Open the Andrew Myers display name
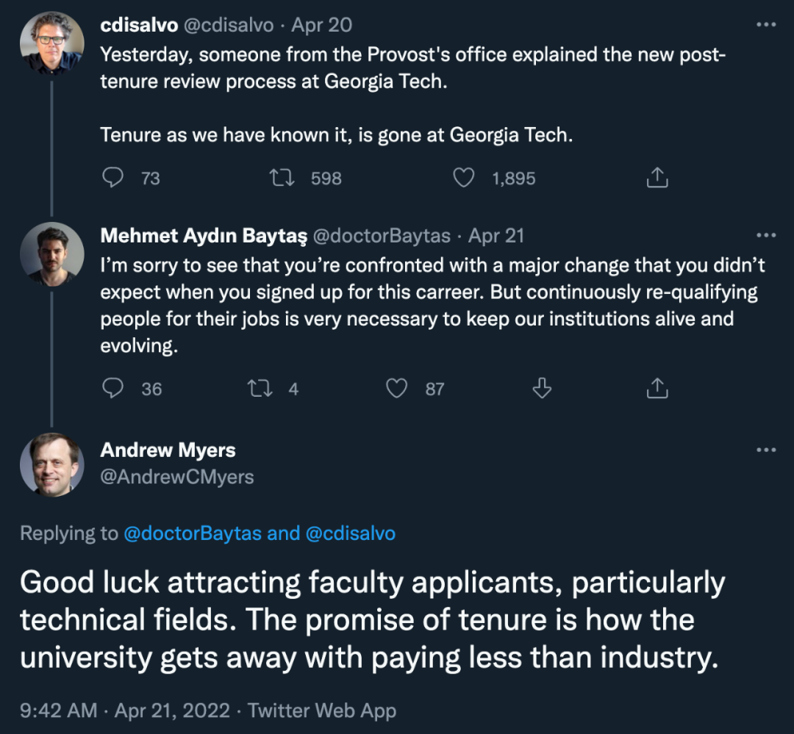794x734 pixels. tap(168, 450)
